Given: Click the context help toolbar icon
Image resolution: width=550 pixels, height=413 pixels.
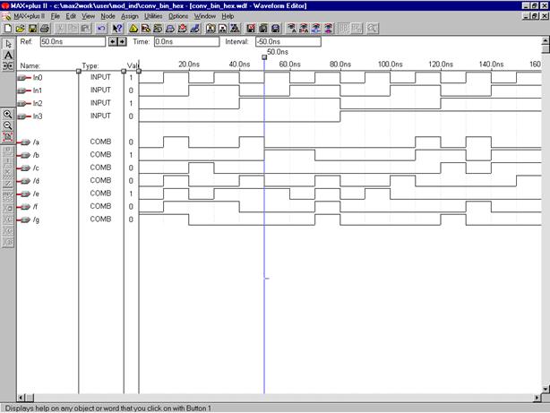Looking at the screenshot, I should tap(116, 29).
